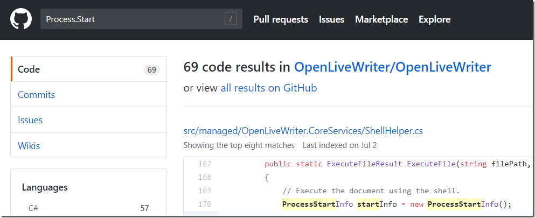Open Issues in the top navigation bar

tap(332, 19)
